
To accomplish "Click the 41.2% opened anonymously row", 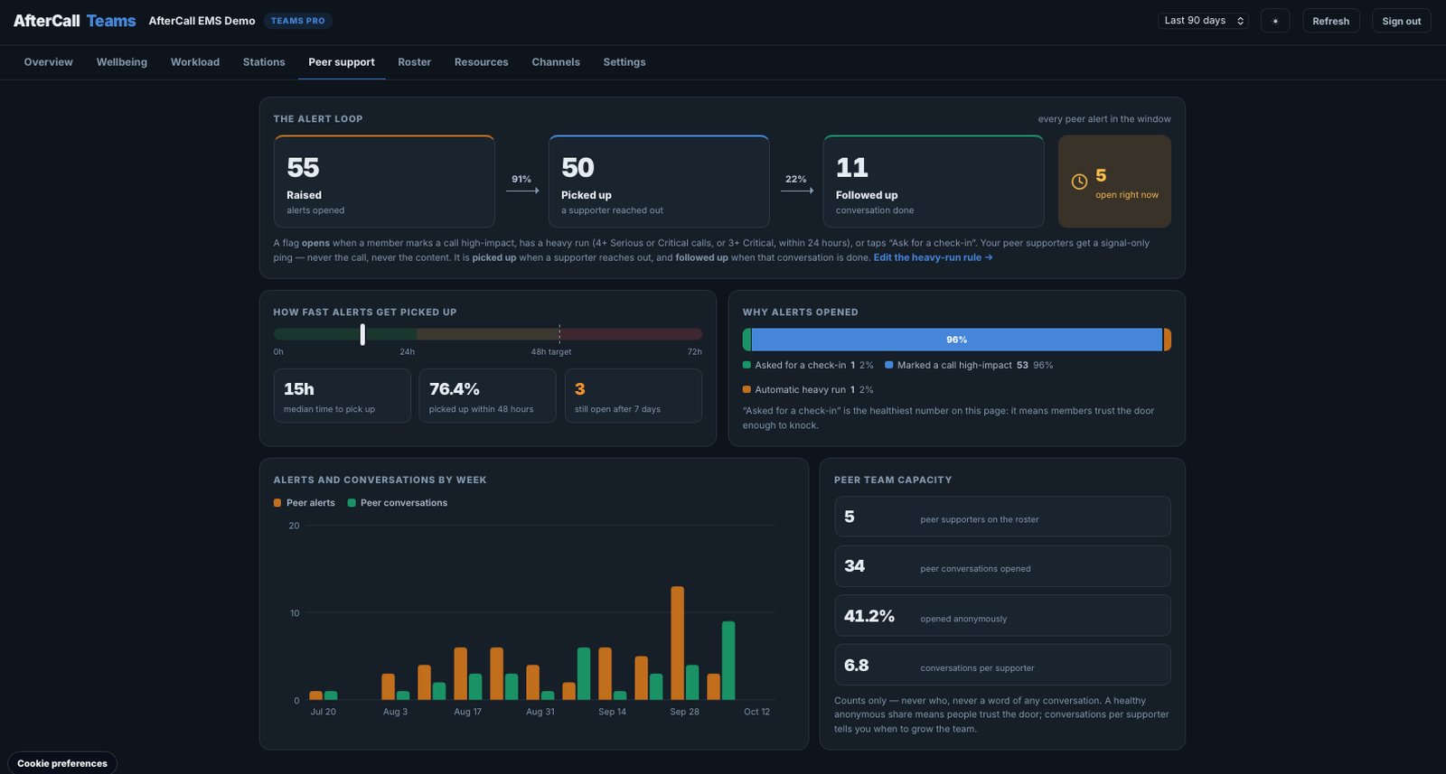I will [1002, 616].
